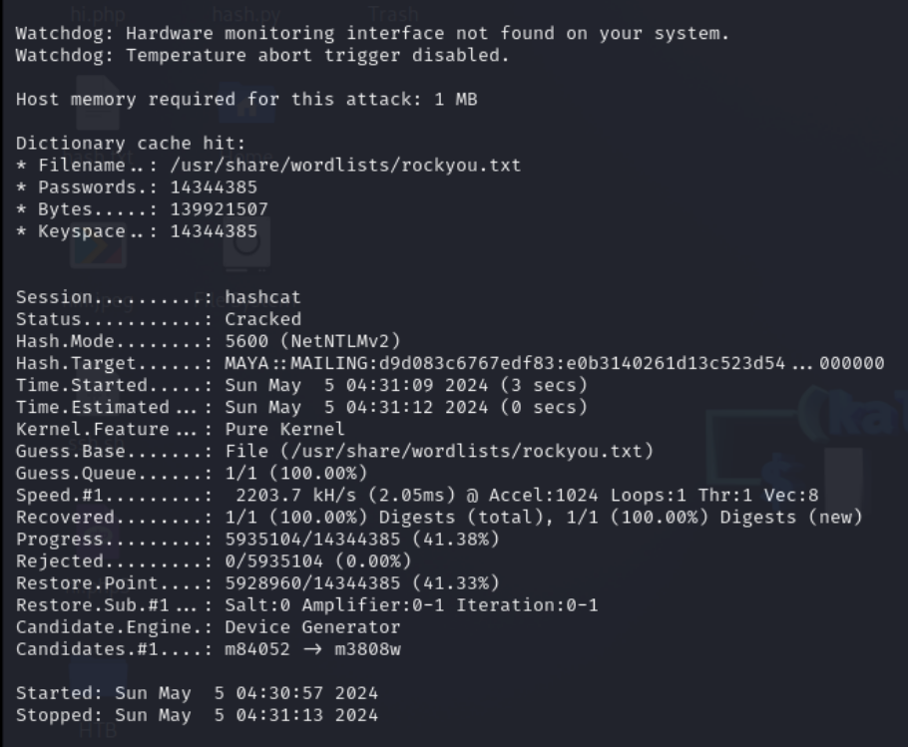Screen dimensions: 908x747
Task: Select the hash.txt document icon behind terminal
Action: [98, 104]
